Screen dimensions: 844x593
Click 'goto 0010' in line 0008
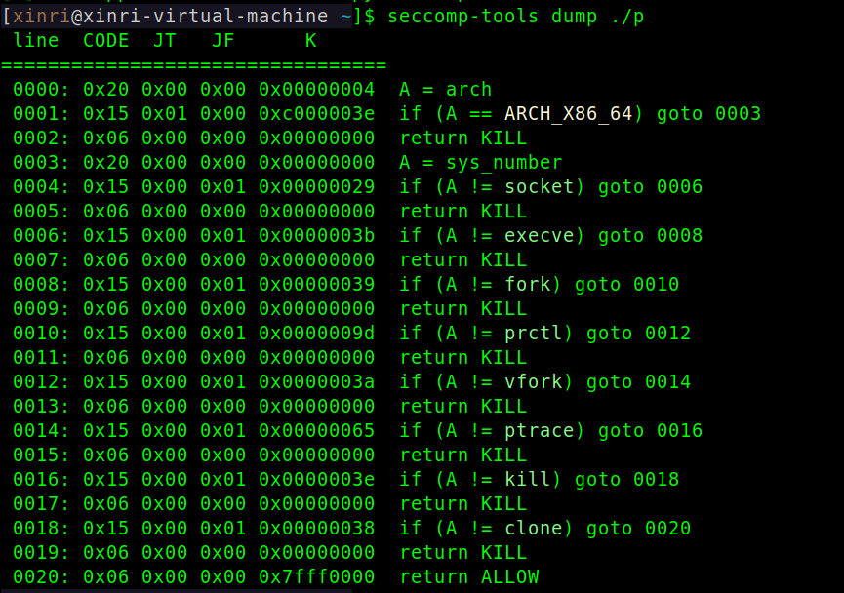tap(627, 284)
